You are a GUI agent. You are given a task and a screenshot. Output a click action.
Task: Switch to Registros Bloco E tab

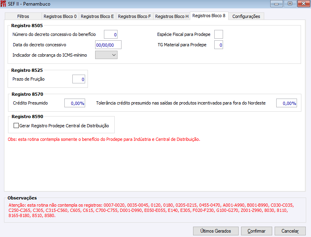tap(97, 16)
